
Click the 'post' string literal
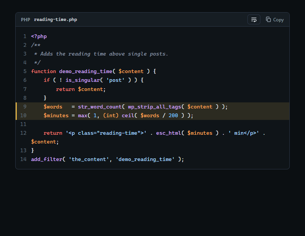pos(116,80)
